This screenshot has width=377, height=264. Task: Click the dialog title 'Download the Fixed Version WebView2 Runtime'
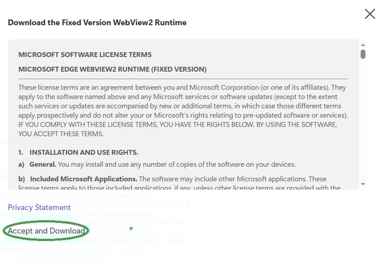click(97, 22)
